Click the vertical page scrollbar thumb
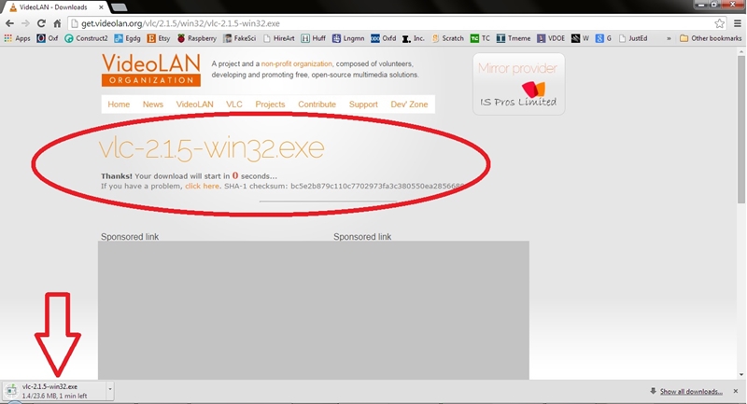 (741, 129)
